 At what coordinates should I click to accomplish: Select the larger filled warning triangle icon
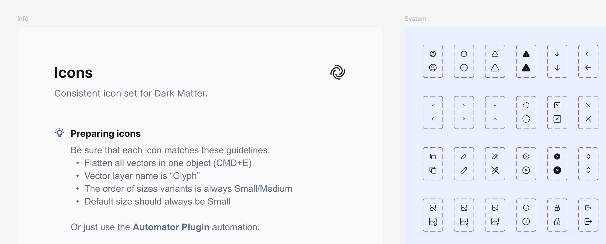pos(526,68)
